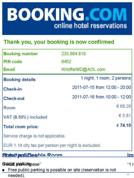Viewport: 134px width, 178px height.
Task: Open the KHofferMD@AOL.com email link
Action: 84,69
